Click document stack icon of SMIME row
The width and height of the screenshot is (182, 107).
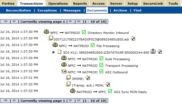[68, 77]
